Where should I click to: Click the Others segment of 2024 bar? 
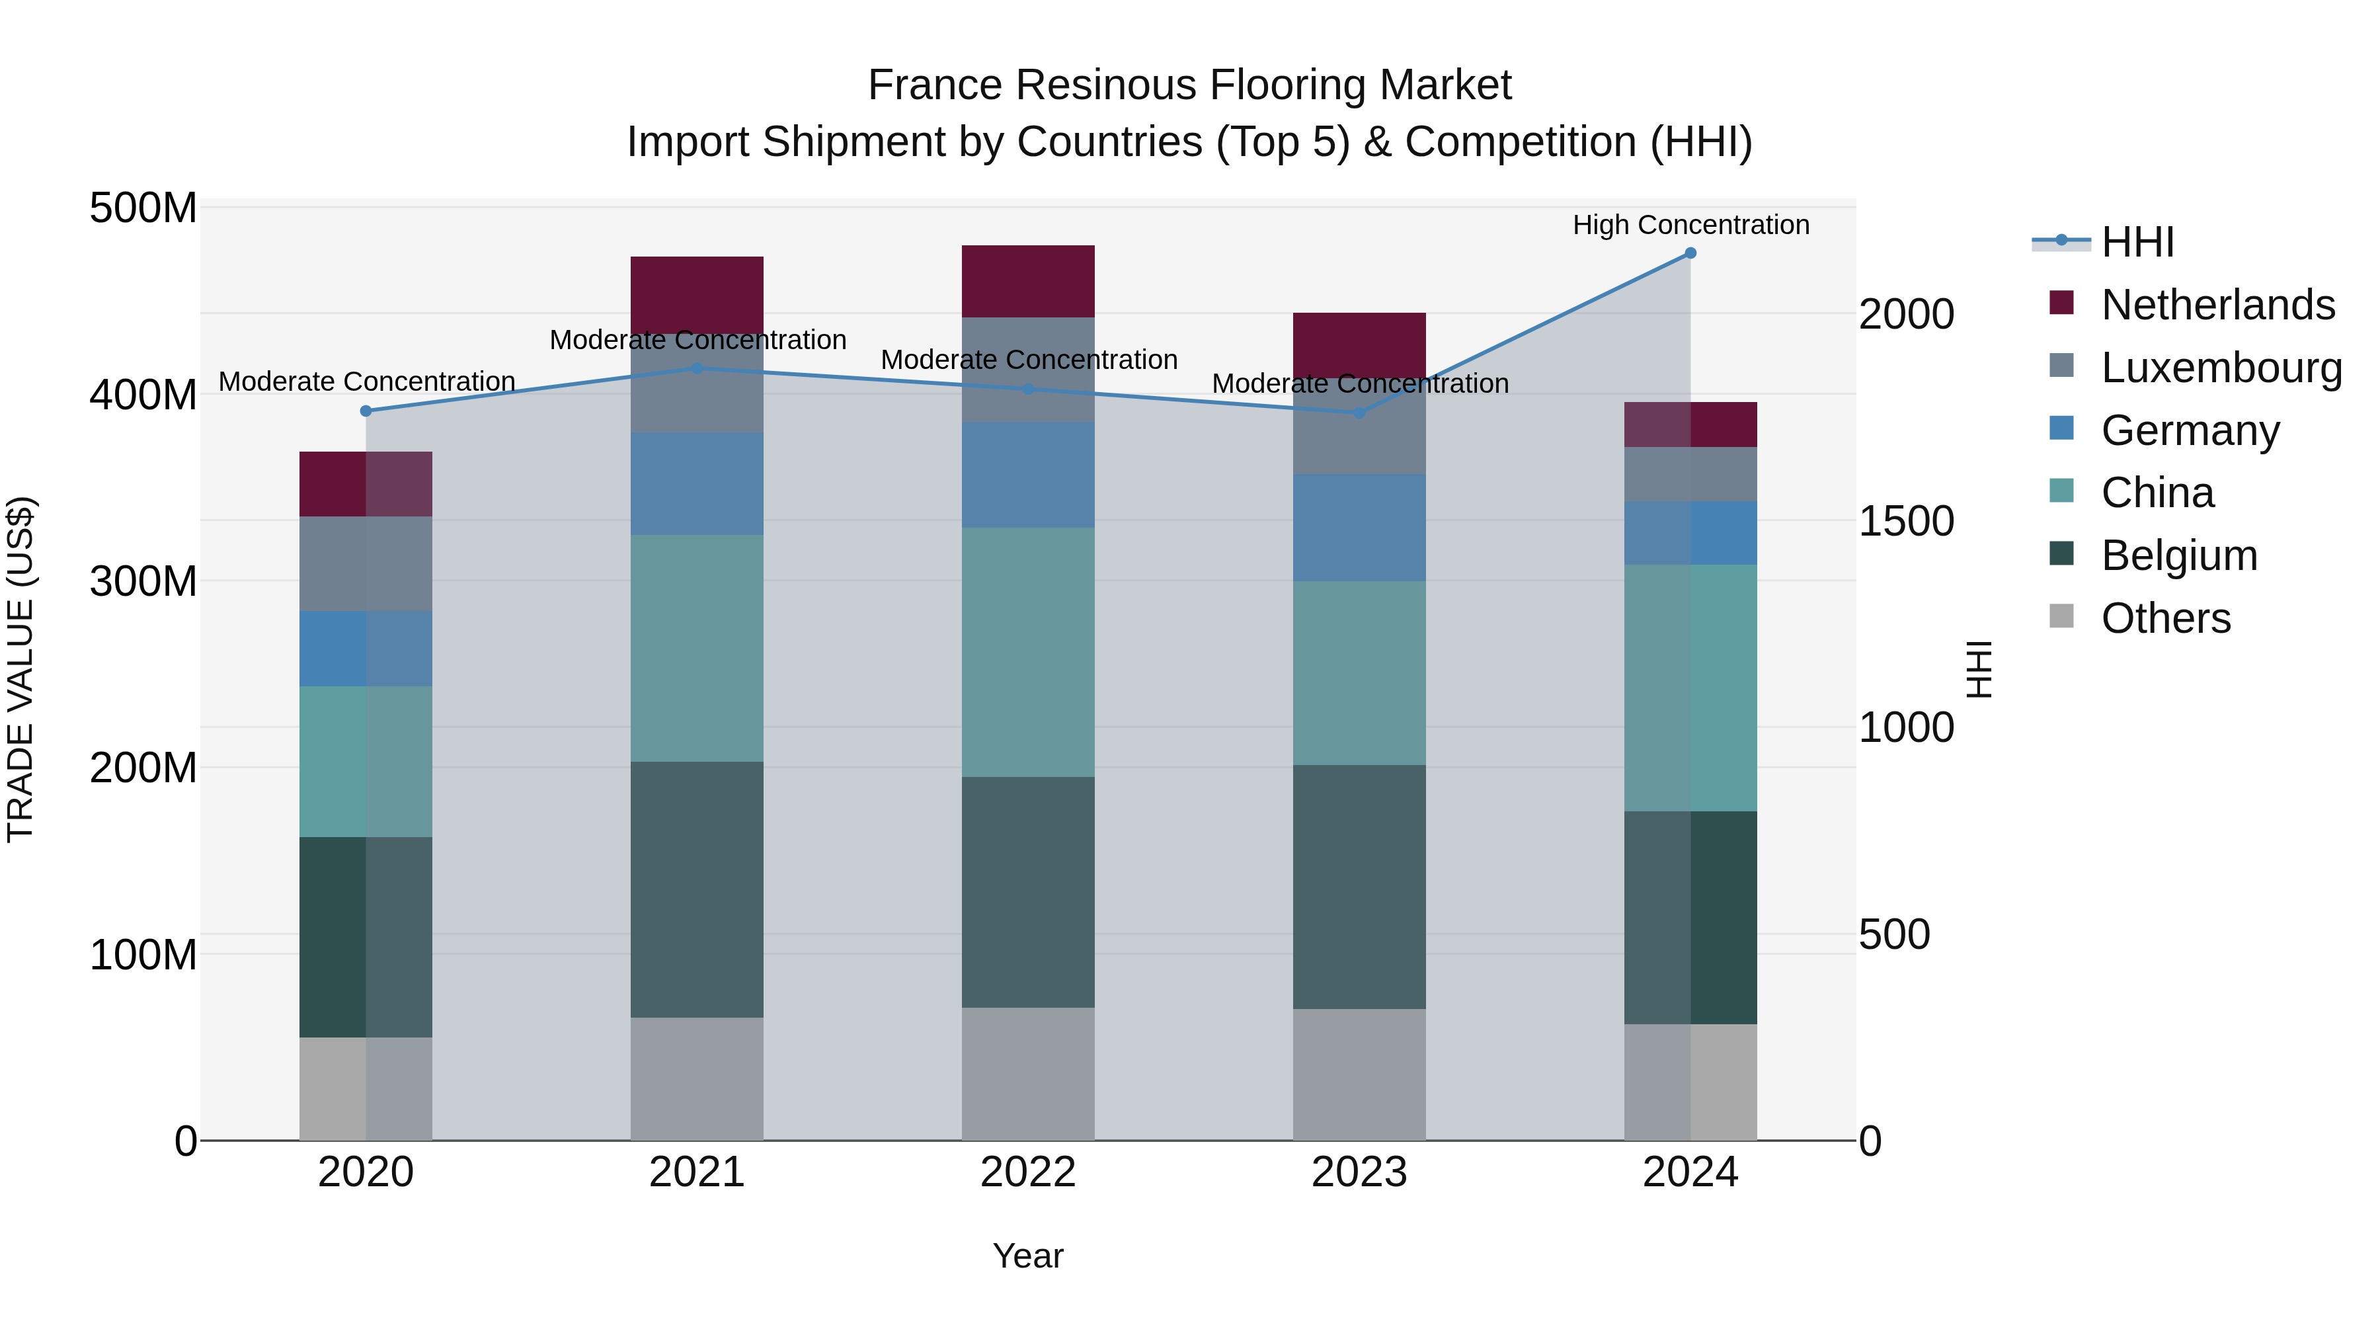(1690, 1083)
